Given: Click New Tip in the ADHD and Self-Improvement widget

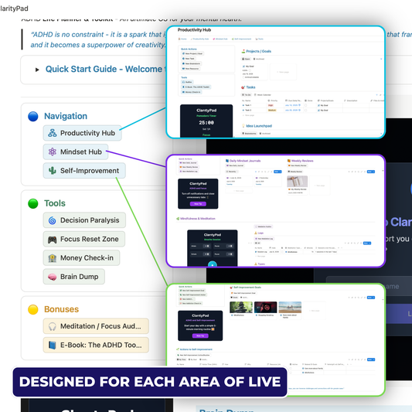Looking at the screenshot, I should (200, 335).
